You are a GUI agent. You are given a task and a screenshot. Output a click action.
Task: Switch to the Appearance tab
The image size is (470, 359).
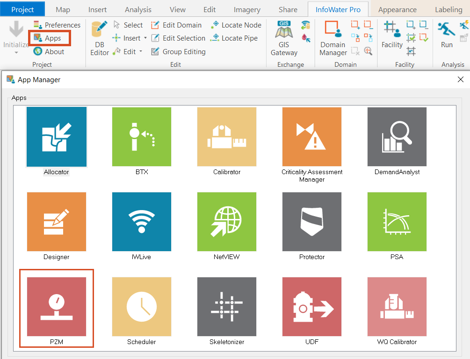pos(397,10)
